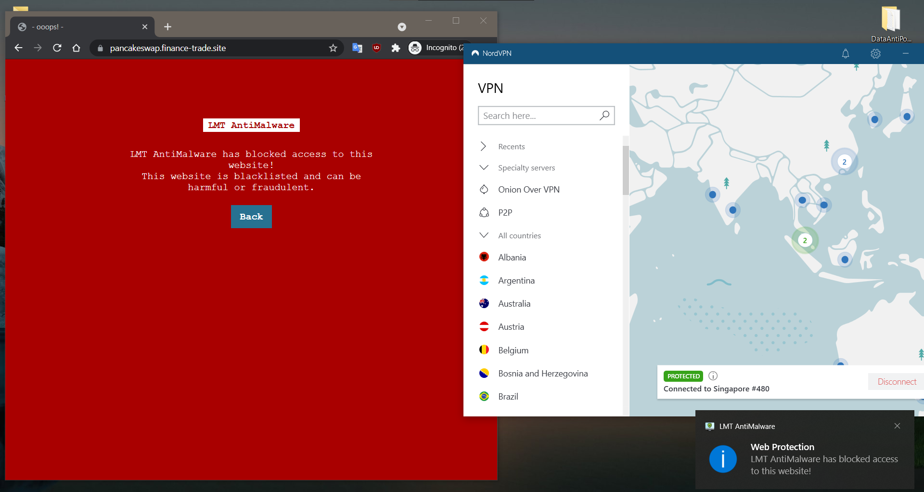Open a new Chrome tab

pos(167,26)
